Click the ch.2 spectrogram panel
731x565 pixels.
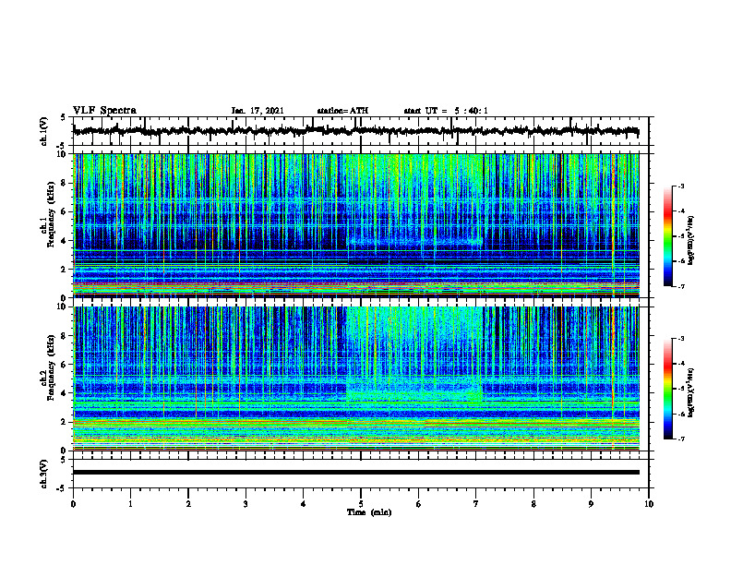[356, 379]
